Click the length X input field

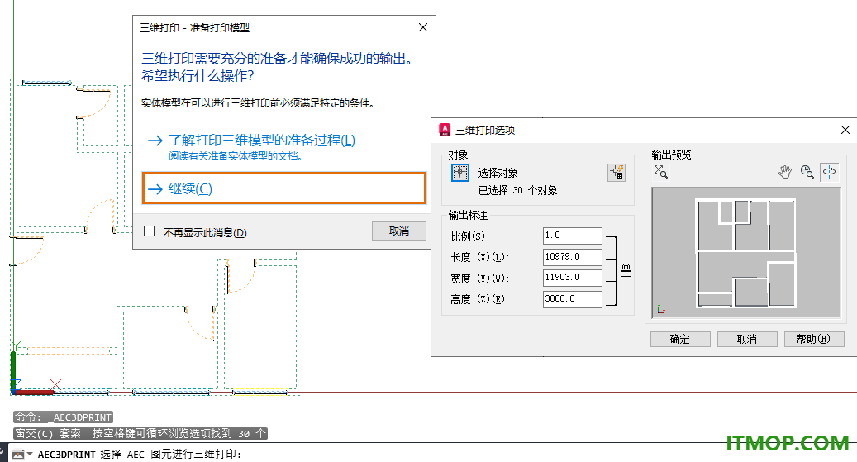click(x=572, y=257)
